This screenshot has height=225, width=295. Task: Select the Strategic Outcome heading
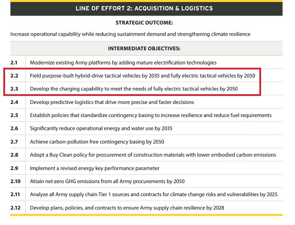(144, 23)
